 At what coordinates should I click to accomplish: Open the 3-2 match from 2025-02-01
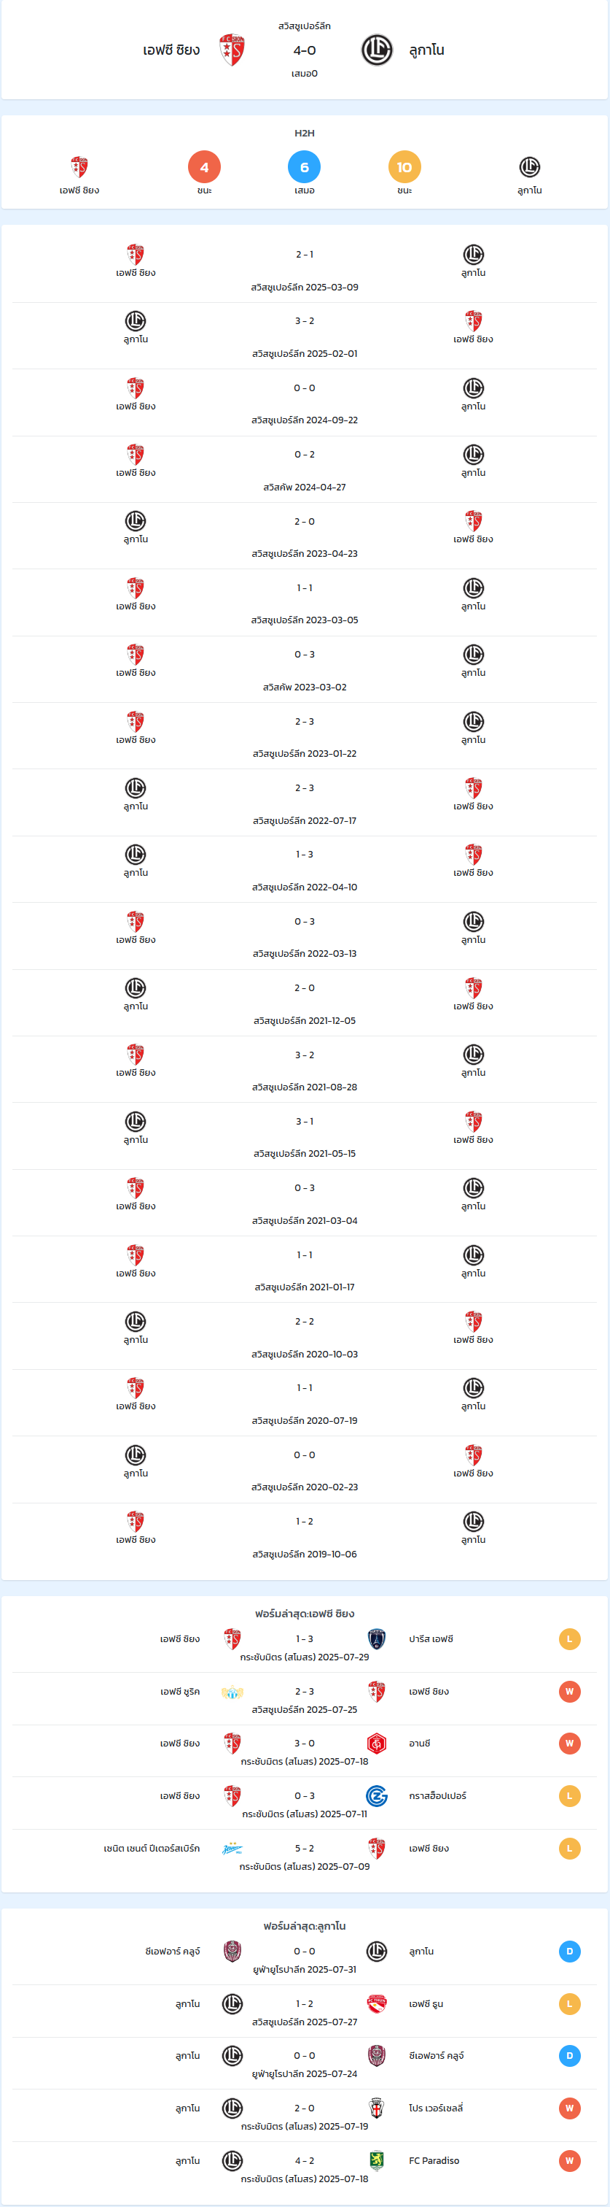[305, 336]
